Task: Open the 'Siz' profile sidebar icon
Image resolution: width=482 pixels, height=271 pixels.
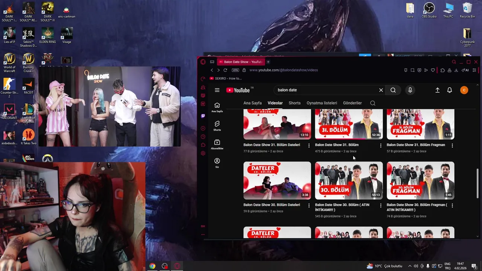Action: pos(217,163)
